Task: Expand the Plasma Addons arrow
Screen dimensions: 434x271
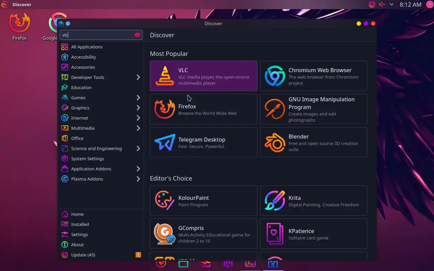Action: pyautogui.click(x=138, y=179)
